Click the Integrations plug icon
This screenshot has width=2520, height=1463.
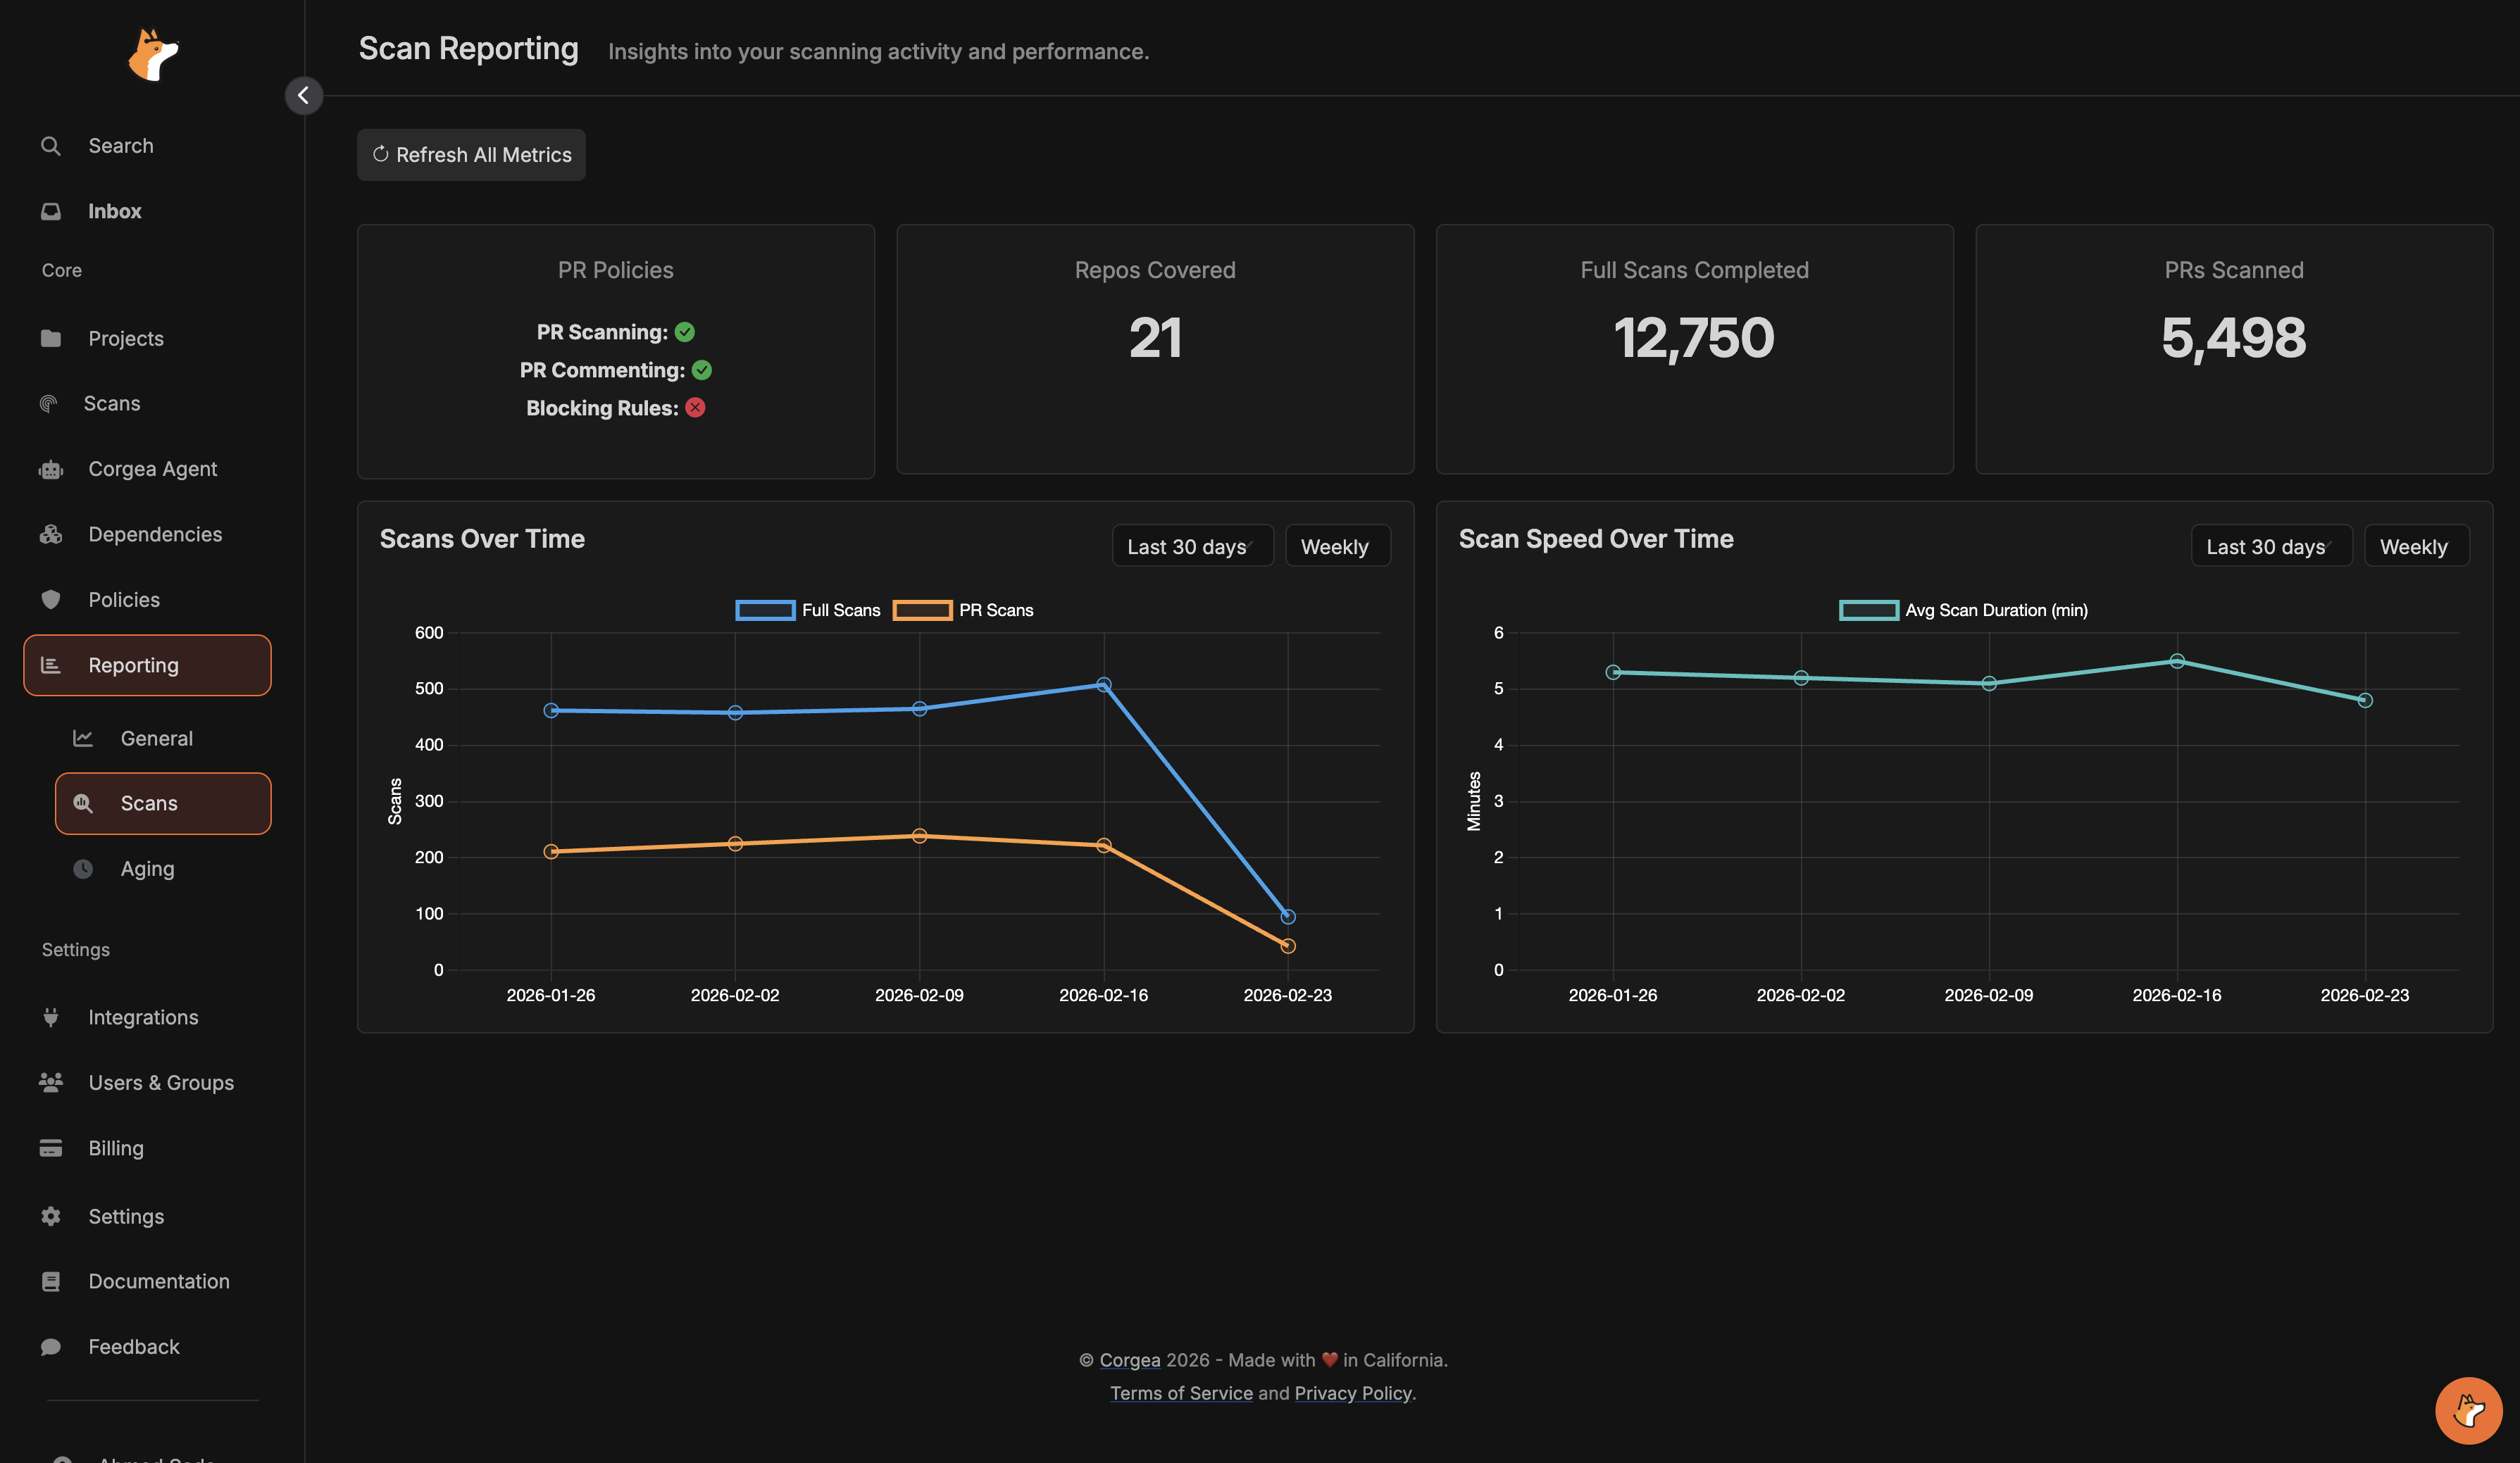[51, 1017]
